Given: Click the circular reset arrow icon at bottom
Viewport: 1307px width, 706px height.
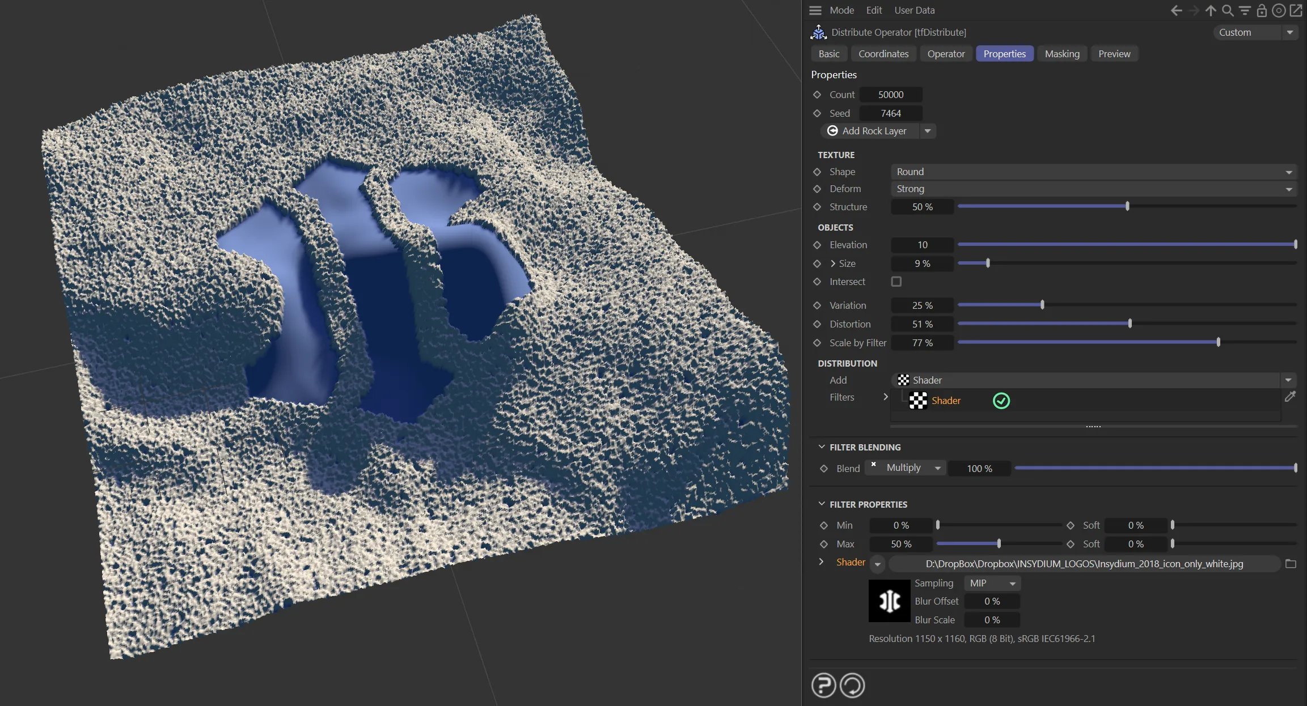Looking at the screenshot, I should click(x=852, y=685).
